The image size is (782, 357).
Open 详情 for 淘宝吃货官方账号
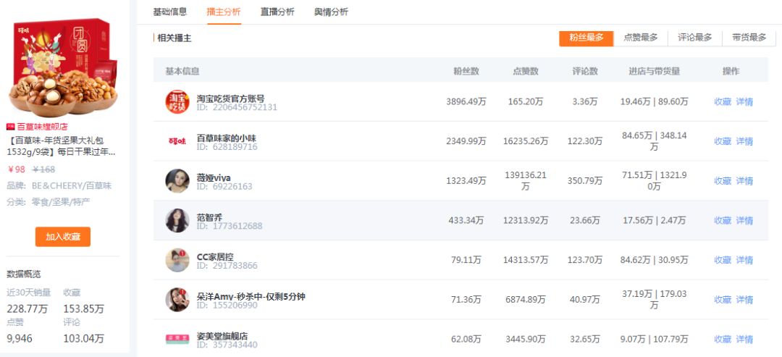point(744,101)
